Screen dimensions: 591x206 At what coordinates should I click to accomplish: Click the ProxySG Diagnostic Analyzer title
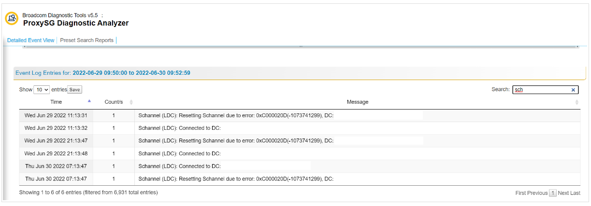tap(76, 23)
